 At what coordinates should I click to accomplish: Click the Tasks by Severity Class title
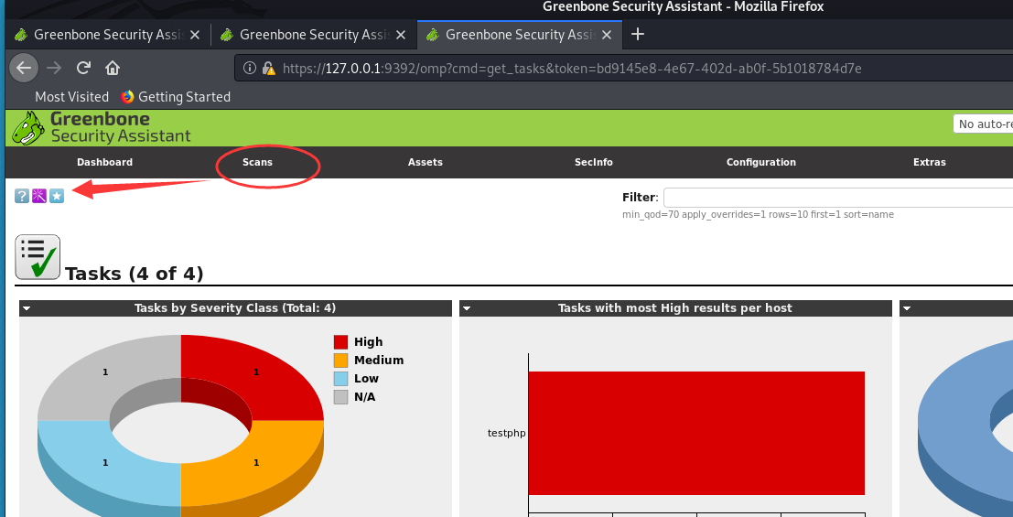pyautogui.click(x=235, y=308)
